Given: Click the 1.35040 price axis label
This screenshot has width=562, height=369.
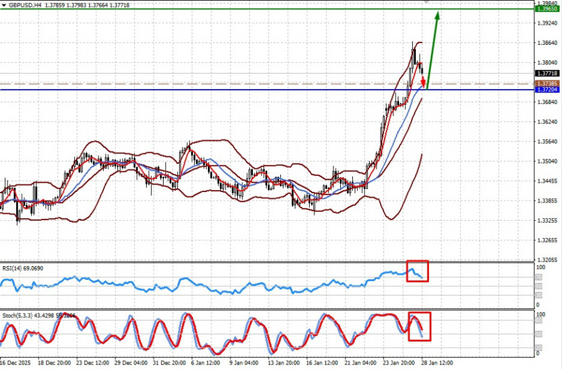Looking at the screenshot, I should pyautogui.click(x=547, y=161).
